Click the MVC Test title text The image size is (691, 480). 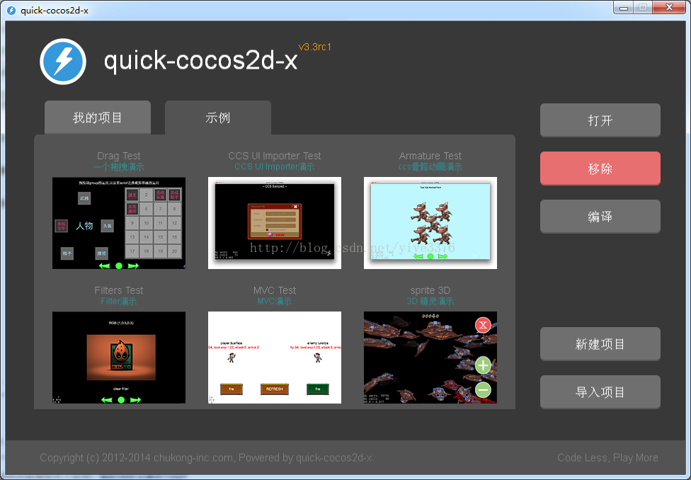click(275, 290)
